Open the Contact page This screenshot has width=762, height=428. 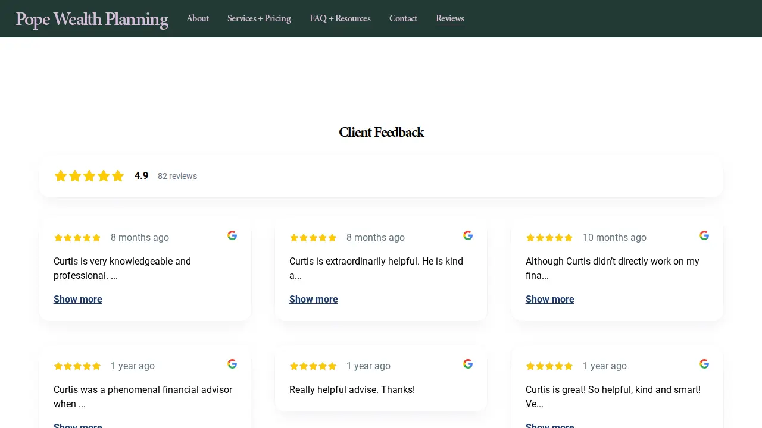coord(403,18)
